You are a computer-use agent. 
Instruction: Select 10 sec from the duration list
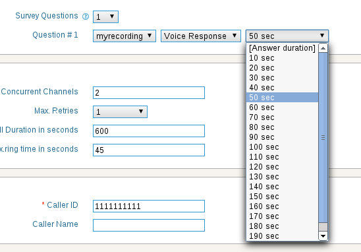click(282, 58)
